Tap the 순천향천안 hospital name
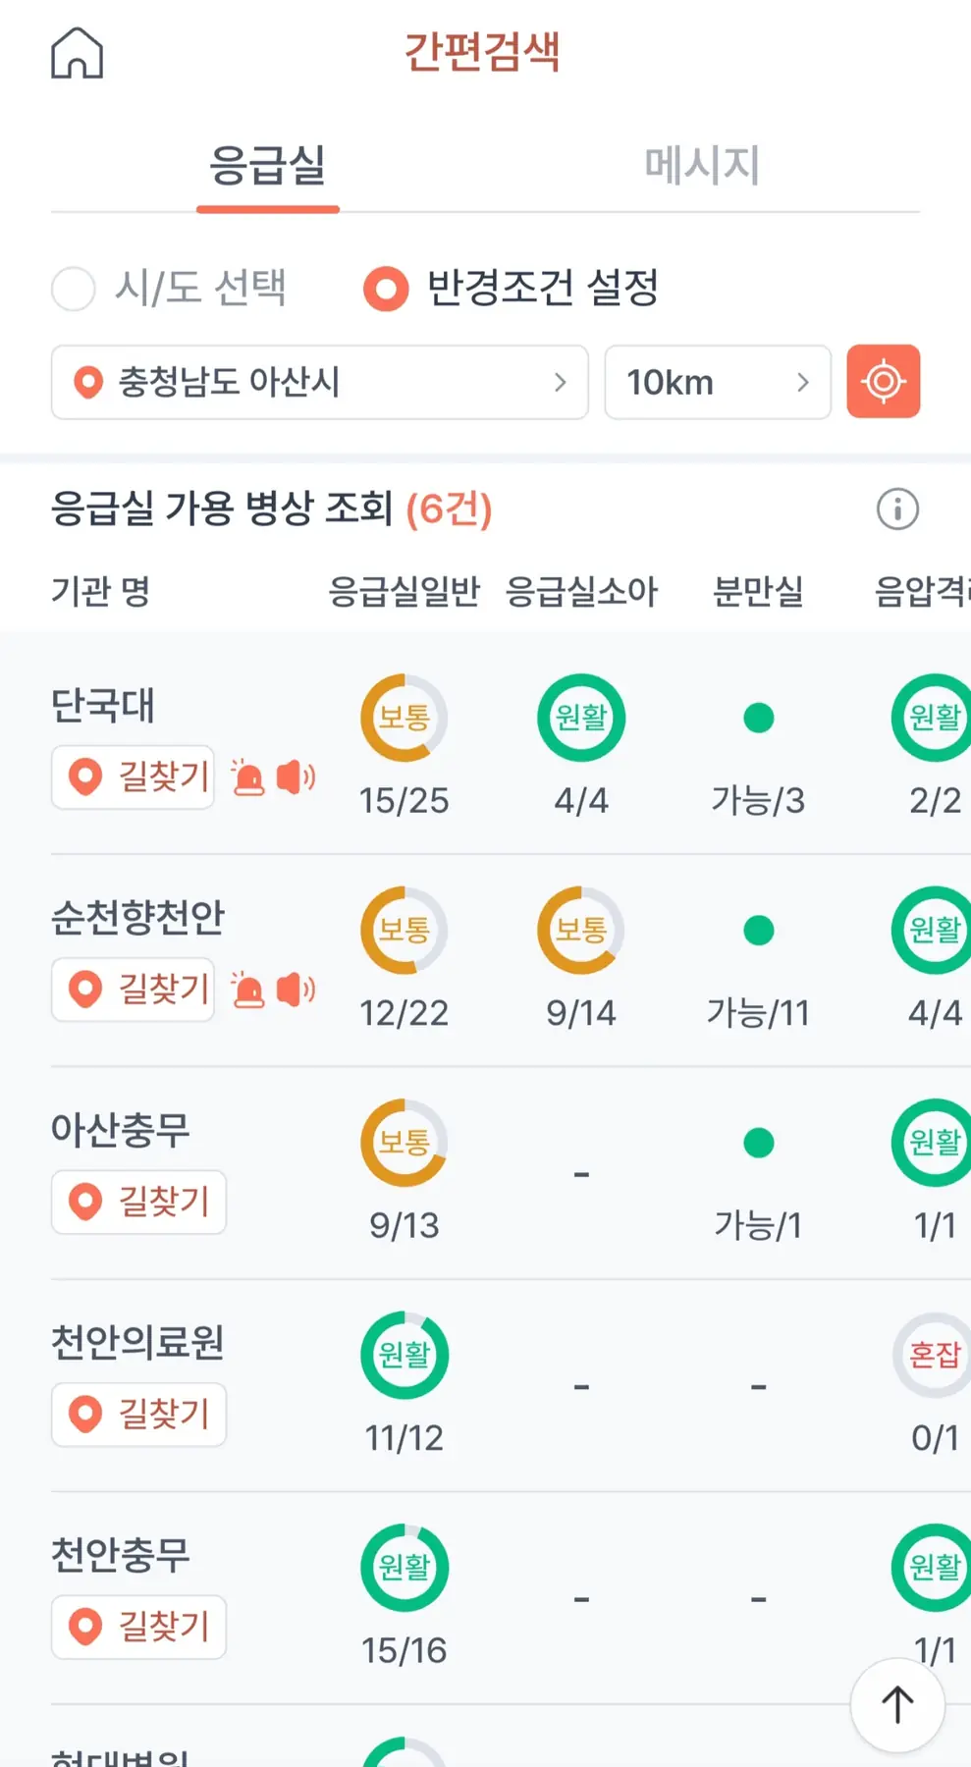Screen dimensions: 971x1767 coord(137,917)
